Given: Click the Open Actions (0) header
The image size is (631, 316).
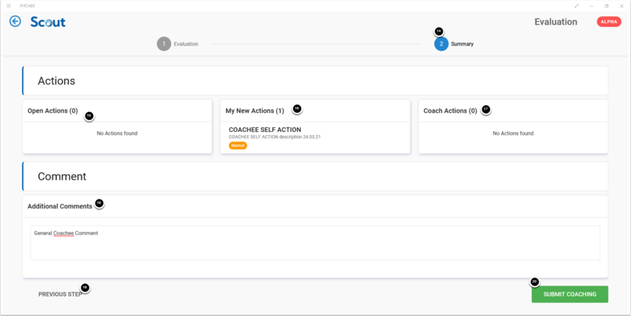Looking at the screenshot, I should 52,111.
